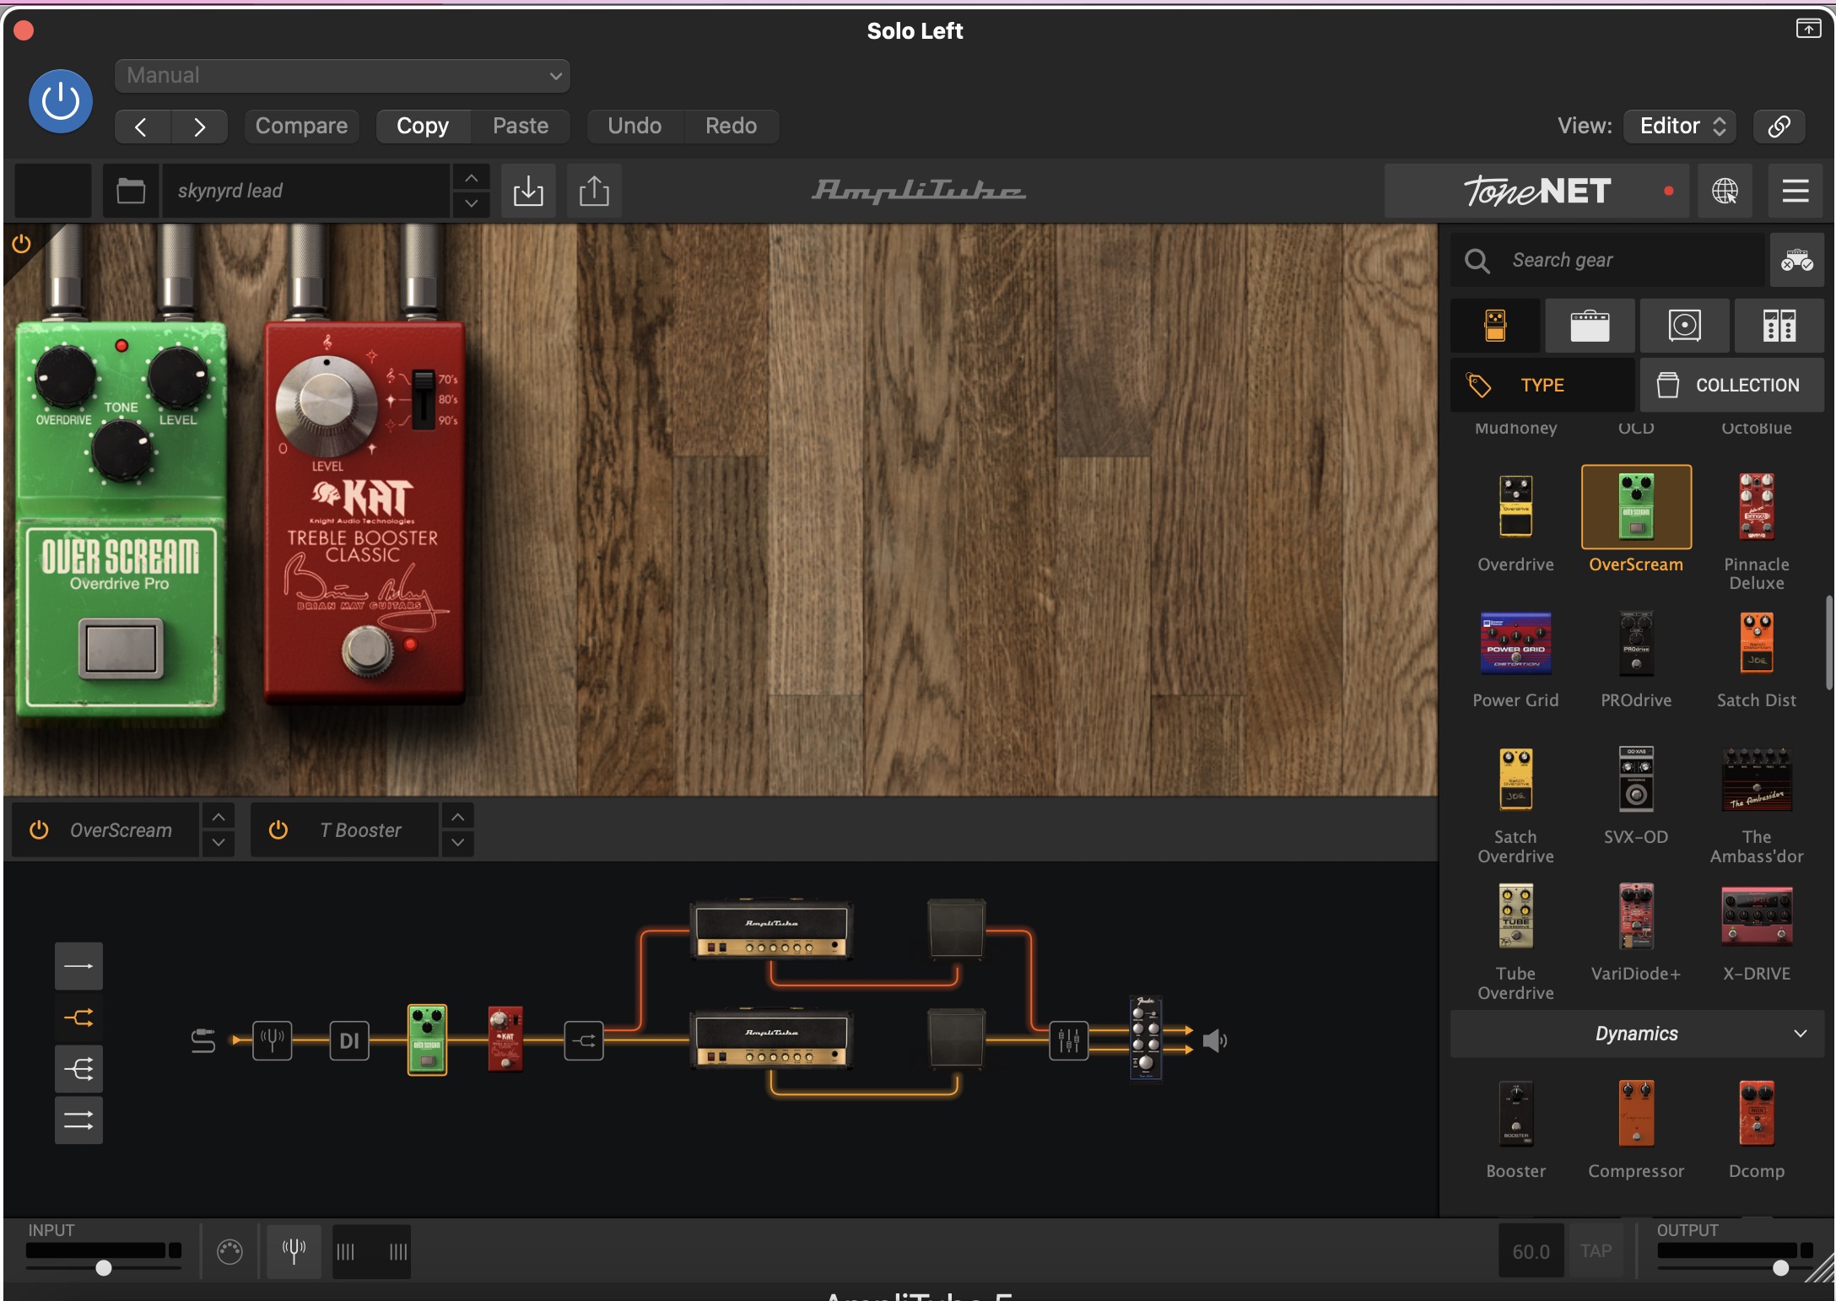Toggle T Booster slot power button
This screenshot has width=1836, height=1301.
coord(278,830)
